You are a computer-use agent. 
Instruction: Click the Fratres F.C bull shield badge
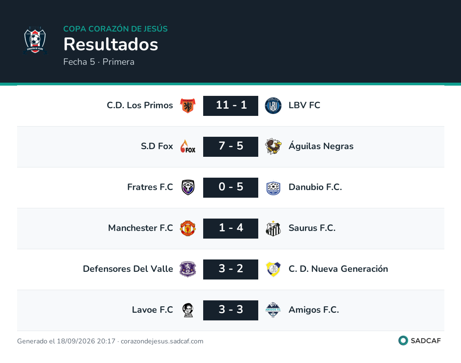tap(188, 187)
